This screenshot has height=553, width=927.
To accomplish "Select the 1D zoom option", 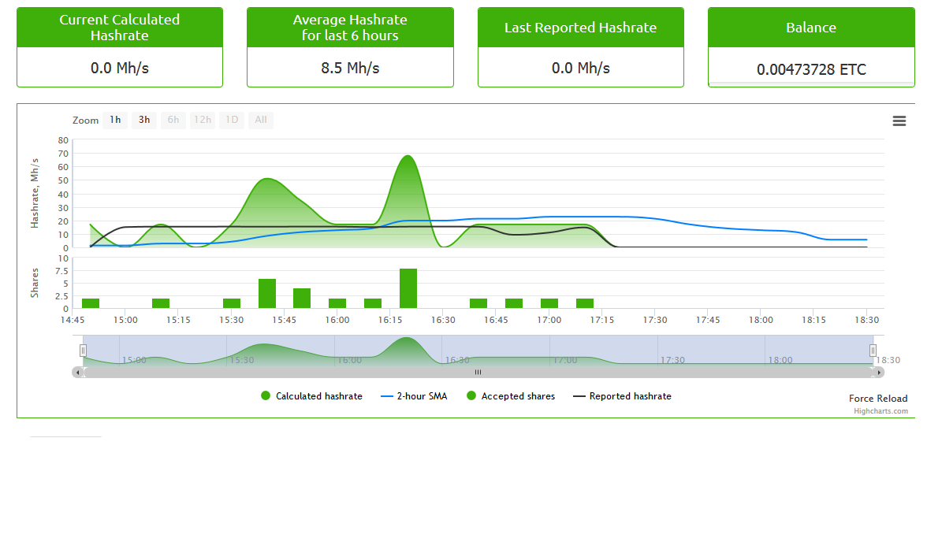I will (232, 120).
